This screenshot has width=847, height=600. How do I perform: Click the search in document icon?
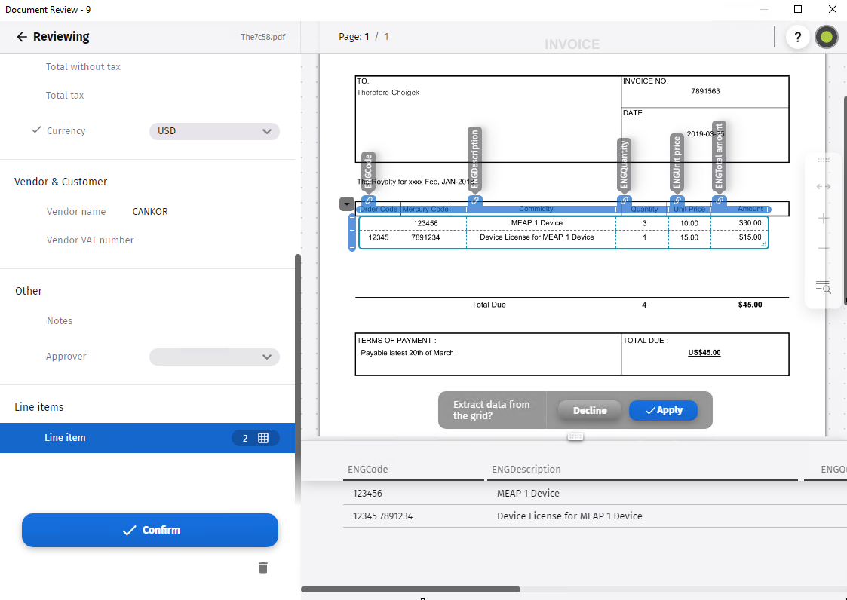pos(824,286)
